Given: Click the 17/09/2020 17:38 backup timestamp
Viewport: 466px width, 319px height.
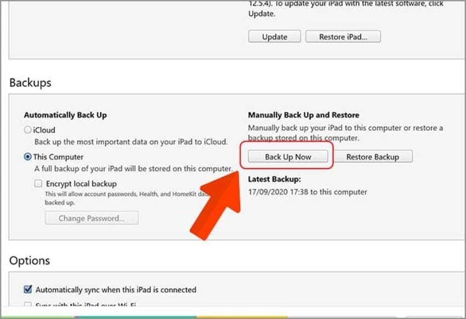Looking at the screenshot, I should (x=308, y=192).
